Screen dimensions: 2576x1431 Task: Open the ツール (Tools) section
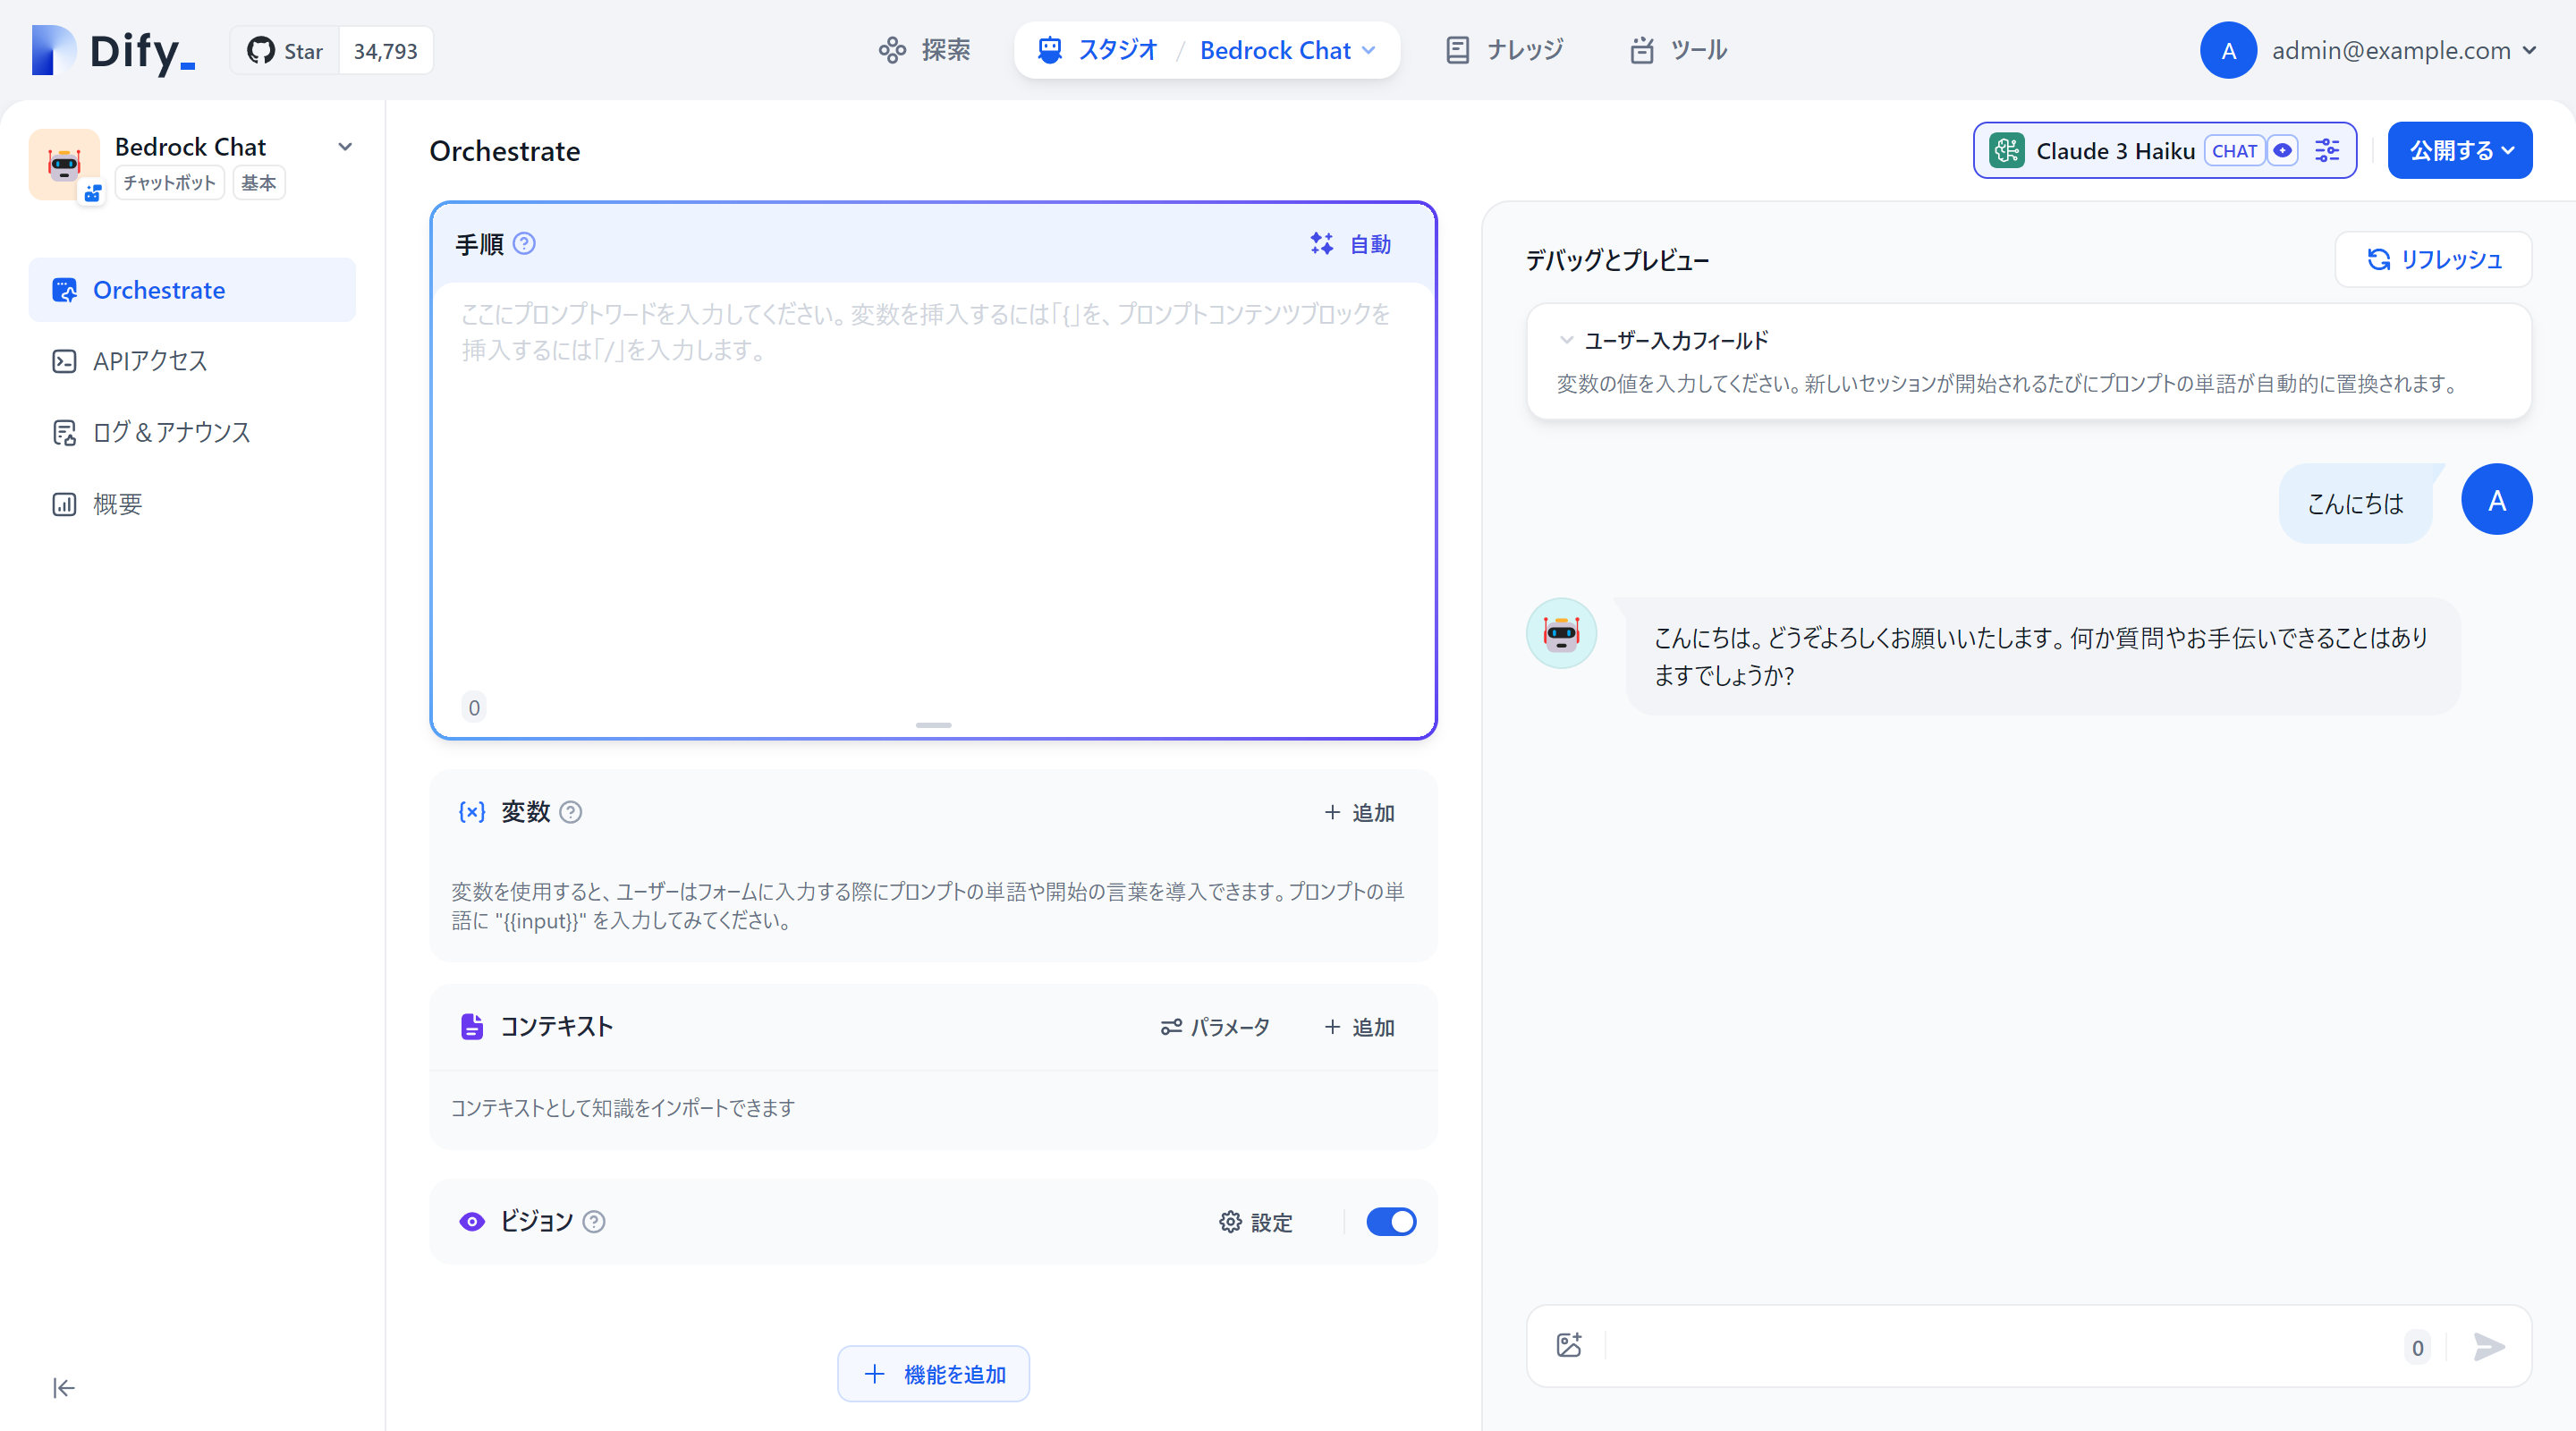[x=1678, y=50]
